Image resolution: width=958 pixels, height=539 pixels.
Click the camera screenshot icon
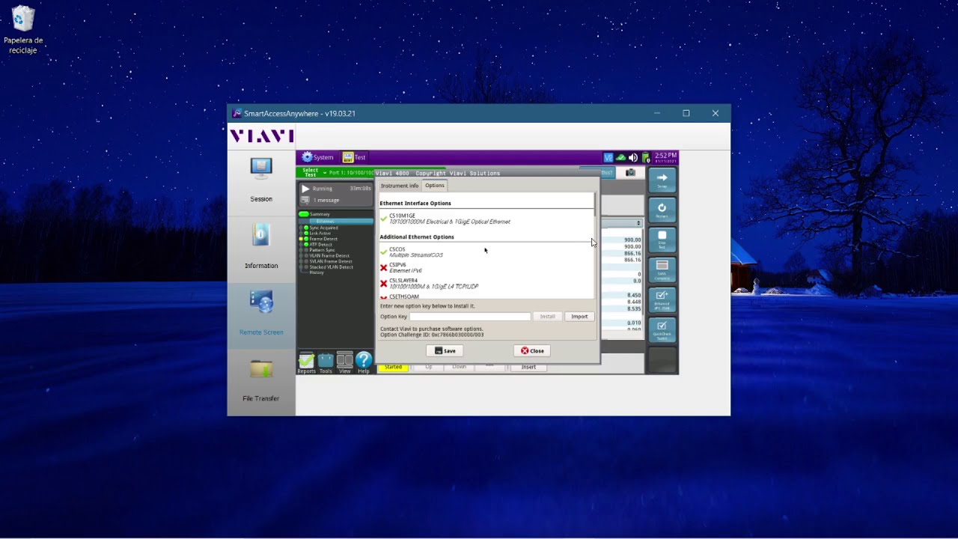631,172
